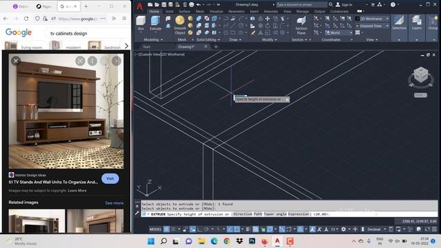
Task: Choose the Direction option in command line
Action: [243, 214]
